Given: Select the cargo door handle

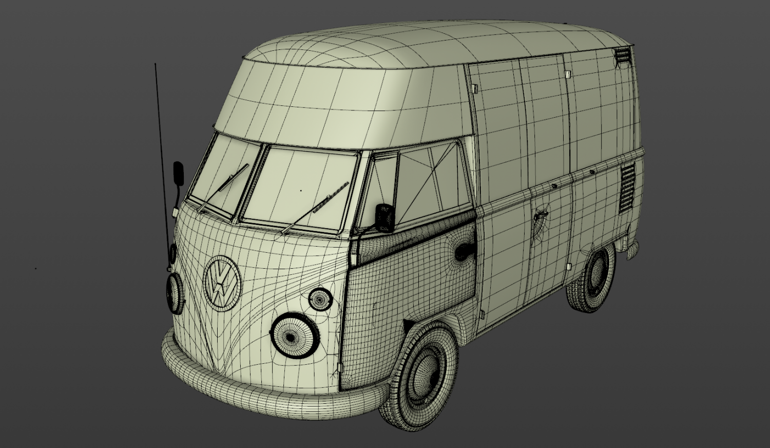Looking at the screenshot, I should [x=541, y=215].
